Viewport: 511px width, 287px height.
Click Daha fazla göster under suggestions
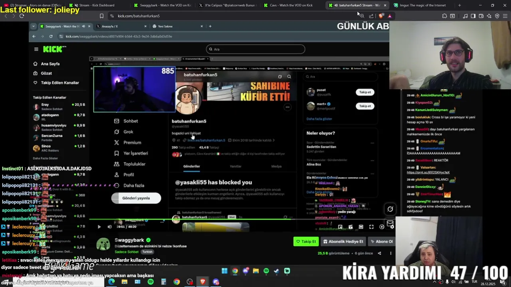click(319, 119)
